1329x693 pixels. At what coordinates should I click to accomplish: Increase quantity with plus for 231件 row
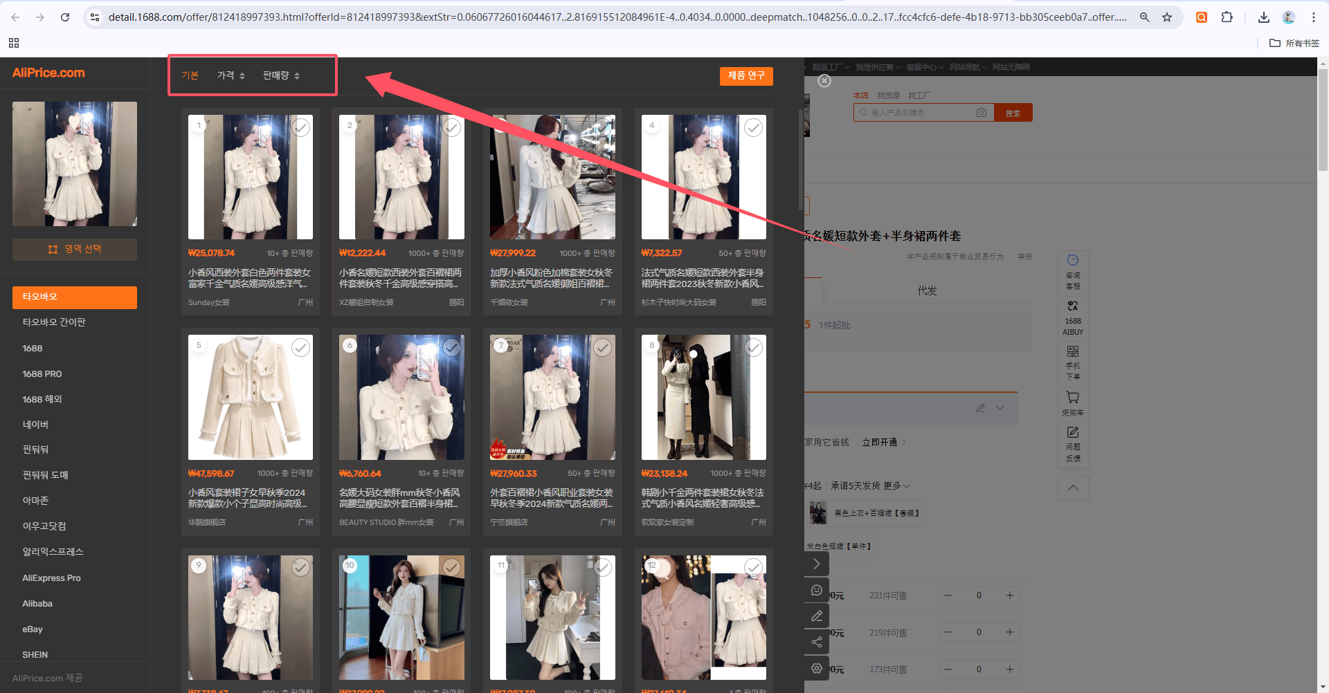[x=1010, y=595]
